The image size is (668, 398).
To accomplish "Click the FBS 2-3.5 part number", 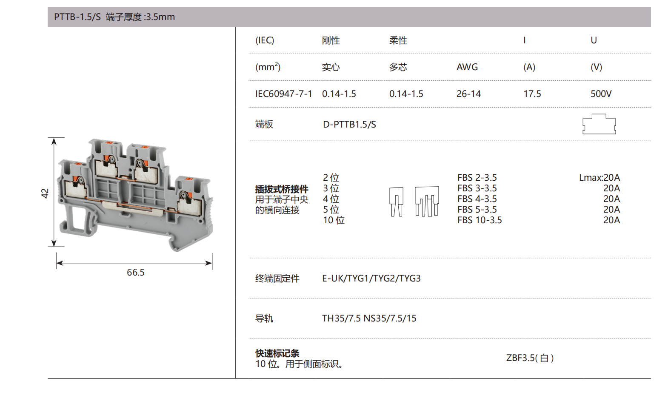I will click(x=477, y=178).
